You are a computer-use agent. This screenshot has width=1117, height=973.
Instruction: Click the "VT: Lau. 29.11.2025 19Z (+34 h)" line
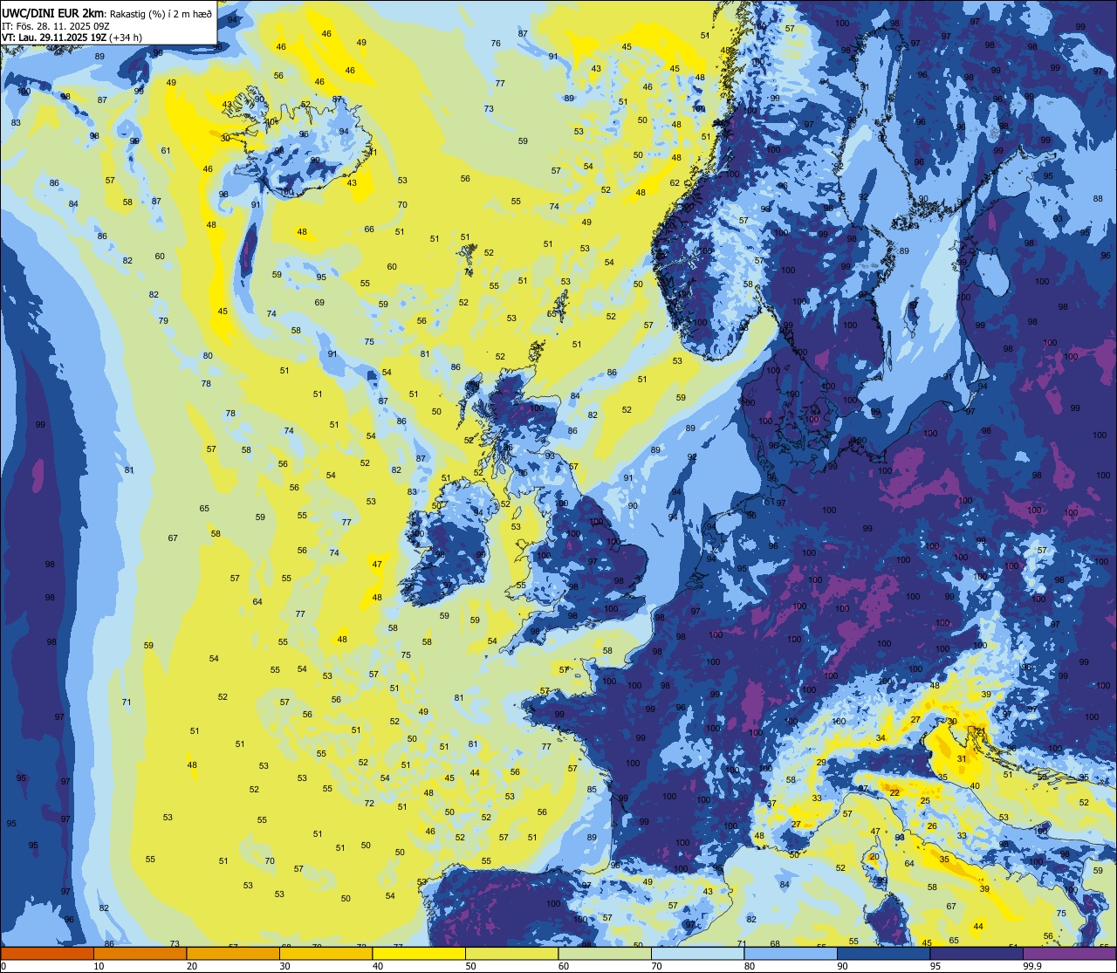click(x=75, y=38)
